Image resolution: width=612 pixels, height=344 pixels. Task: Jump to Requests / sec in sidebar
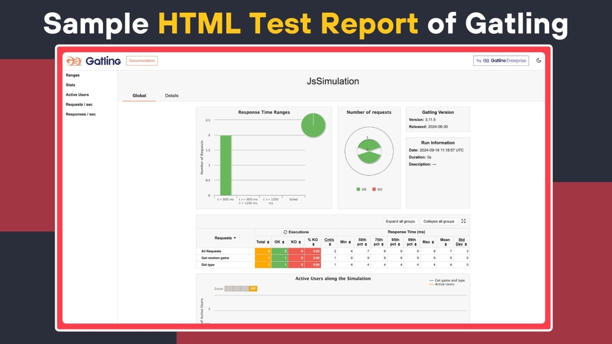[x=79, y=105]
